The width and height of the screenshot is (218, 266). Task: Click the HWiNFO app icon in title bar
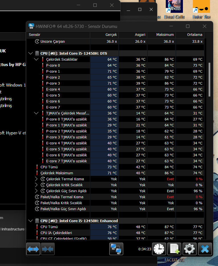click(31, 26)
